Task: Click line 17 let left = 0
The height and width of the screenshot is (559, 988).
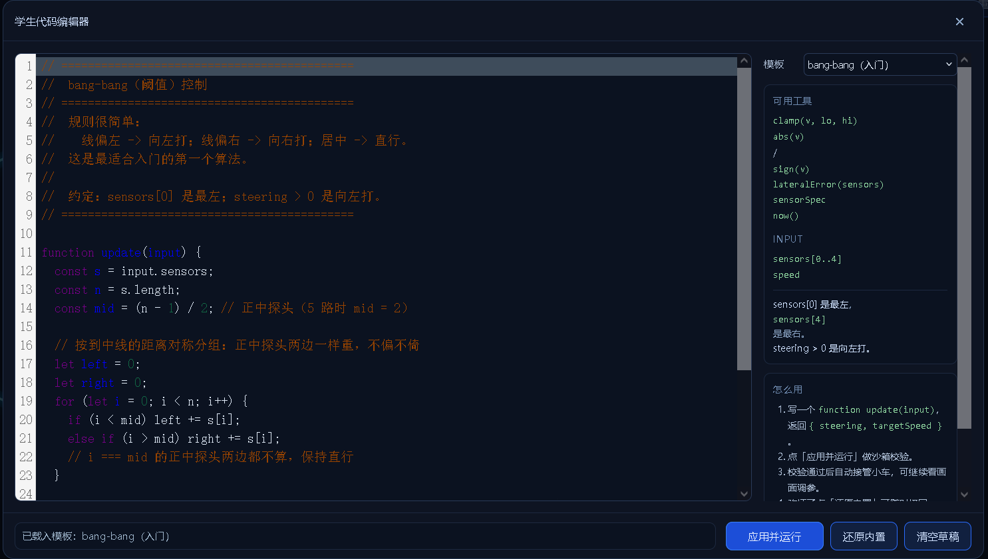Action: coord(97,364)
